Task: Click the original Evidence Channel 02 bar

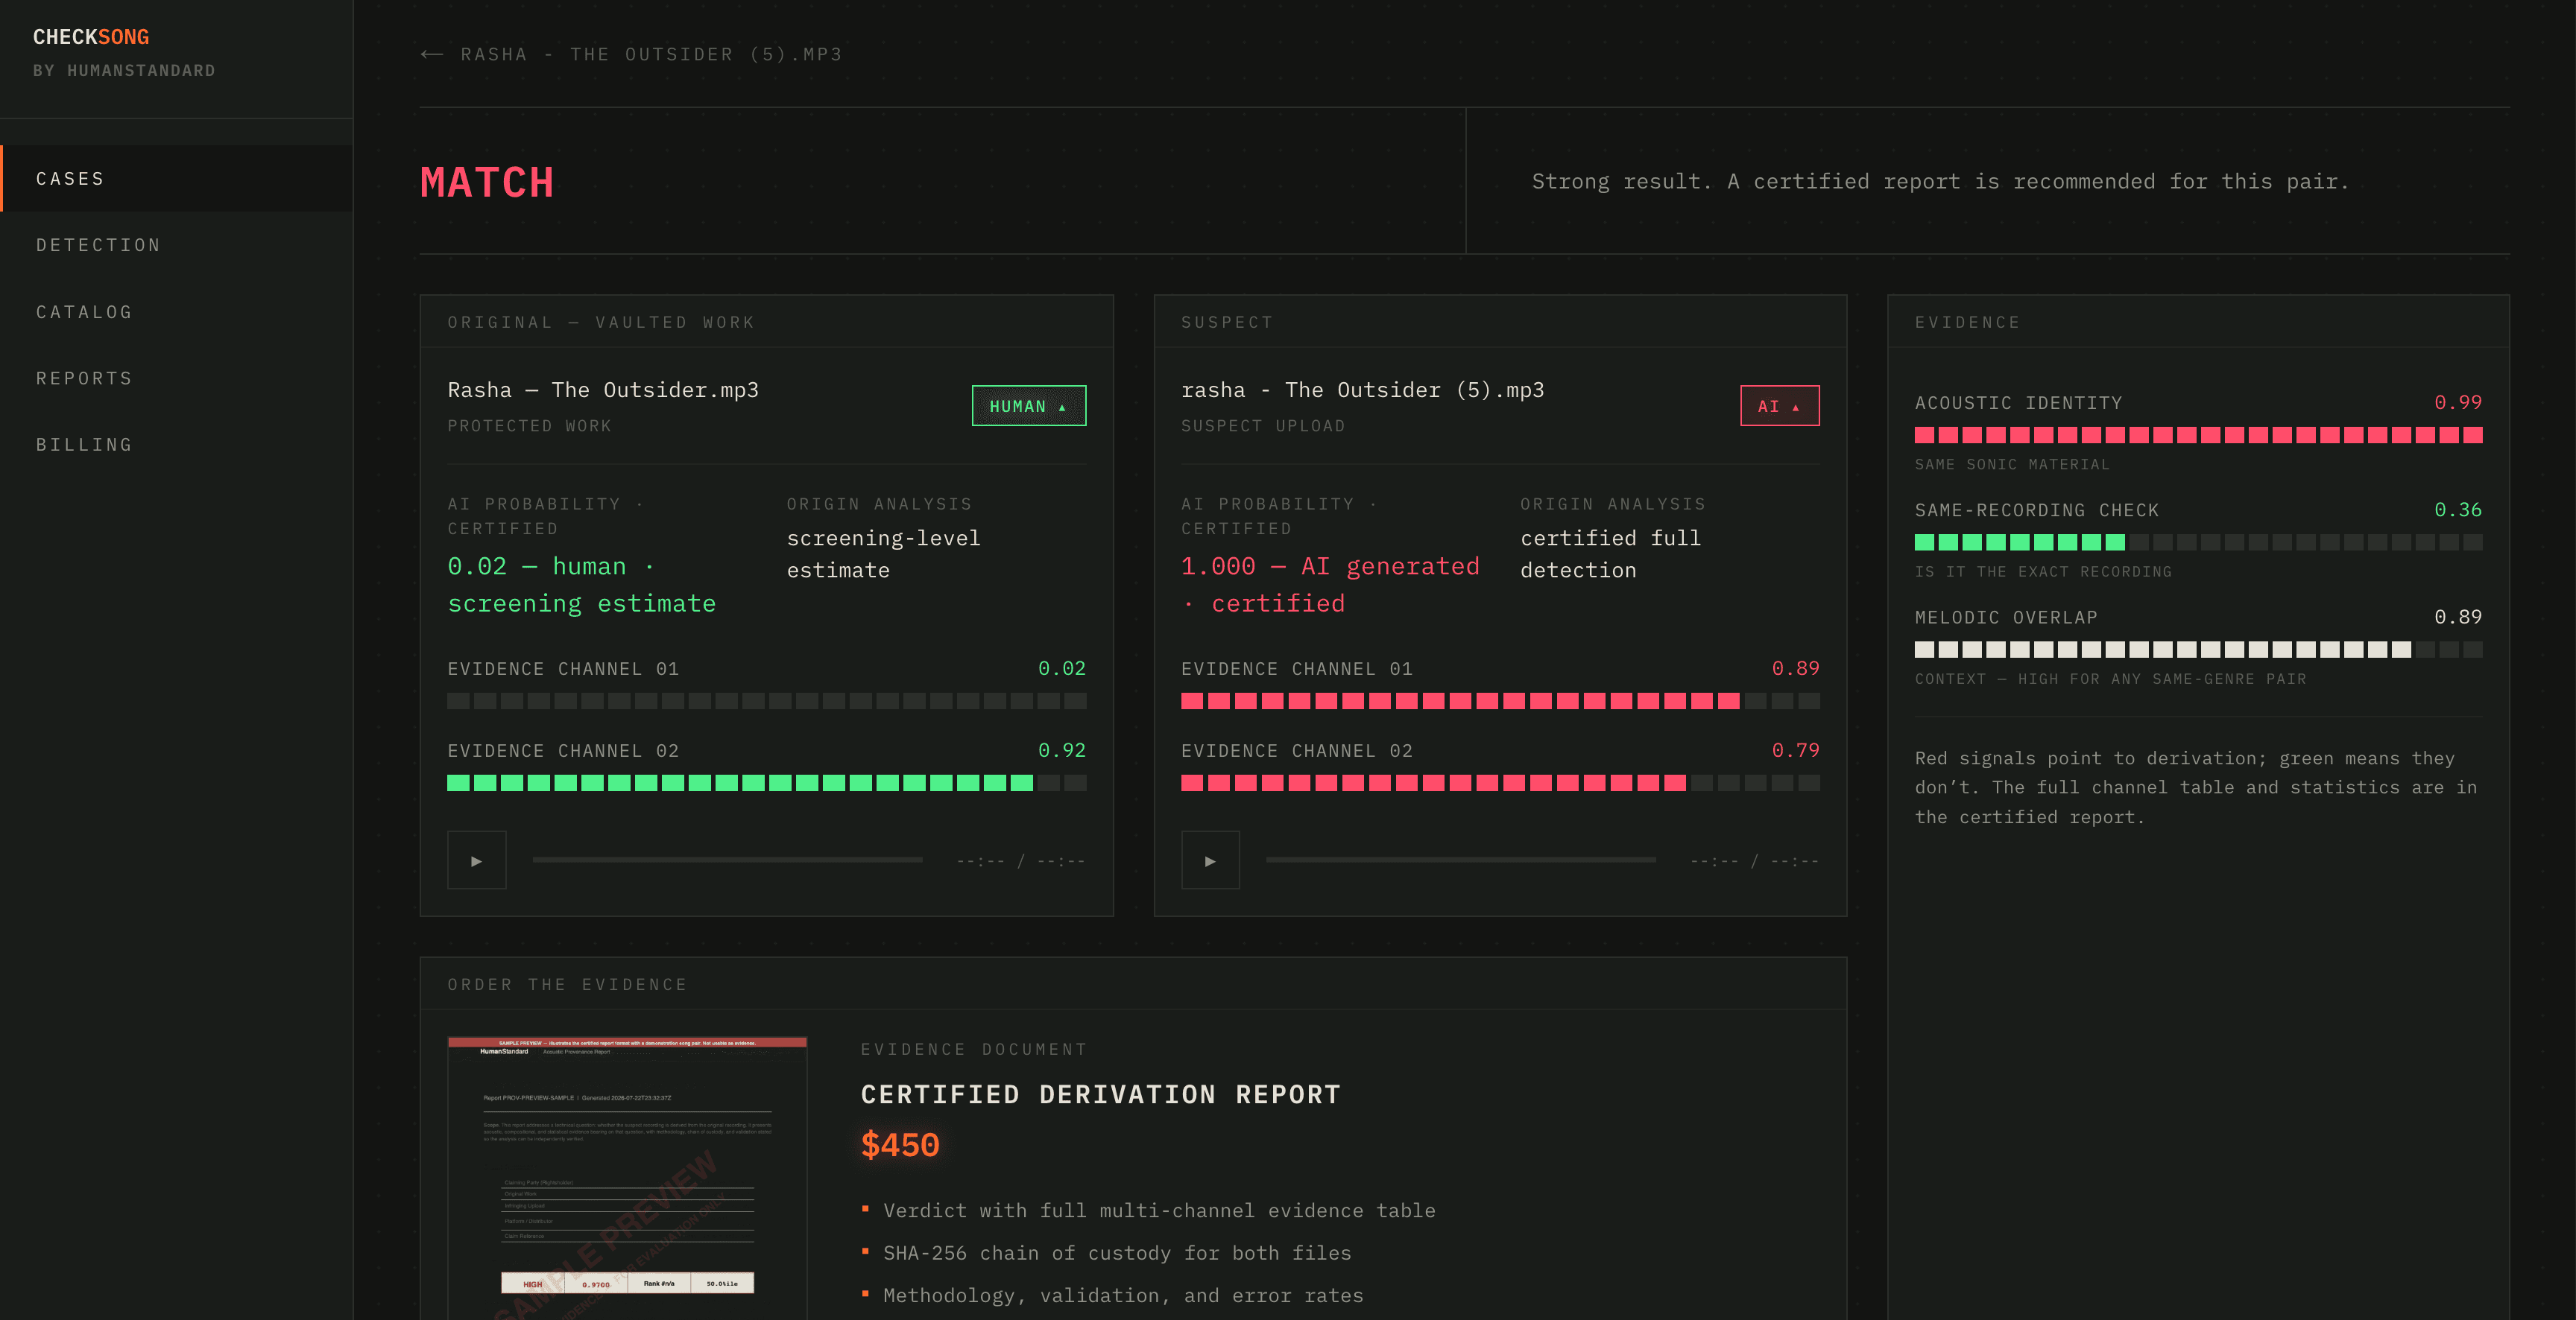Action: tap(766, 782)
